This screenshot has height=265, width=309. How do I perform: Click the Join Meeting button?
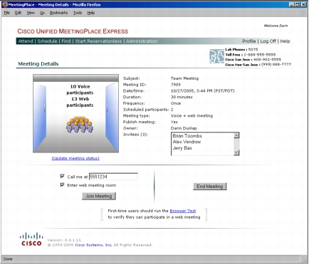click(x=99, y=196)
